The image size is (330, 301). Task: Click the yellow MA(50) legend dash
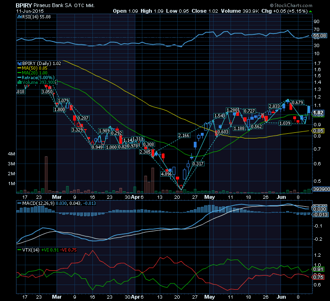[19, 68]
